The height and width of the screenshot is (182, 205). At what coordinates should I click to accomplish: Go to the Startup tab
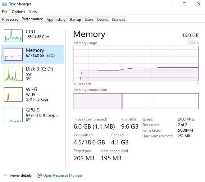pos(75,20)
